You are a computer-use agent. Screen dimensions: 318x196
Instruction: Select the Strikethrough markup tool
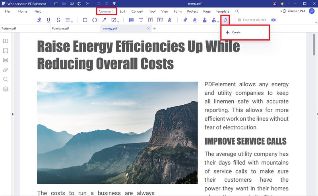58,20
